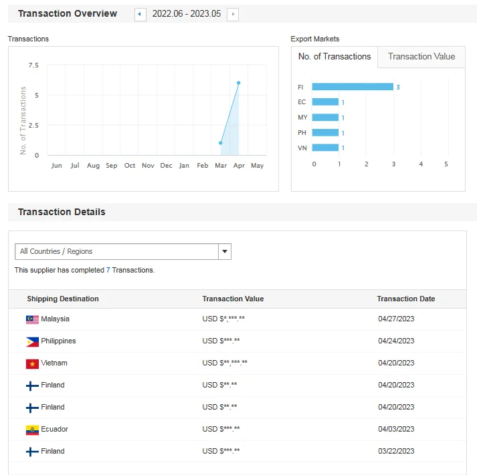This screenshot has width=477, height=475.
Task: Select the No. of Transactions tab
Action: tap(335, 57)
